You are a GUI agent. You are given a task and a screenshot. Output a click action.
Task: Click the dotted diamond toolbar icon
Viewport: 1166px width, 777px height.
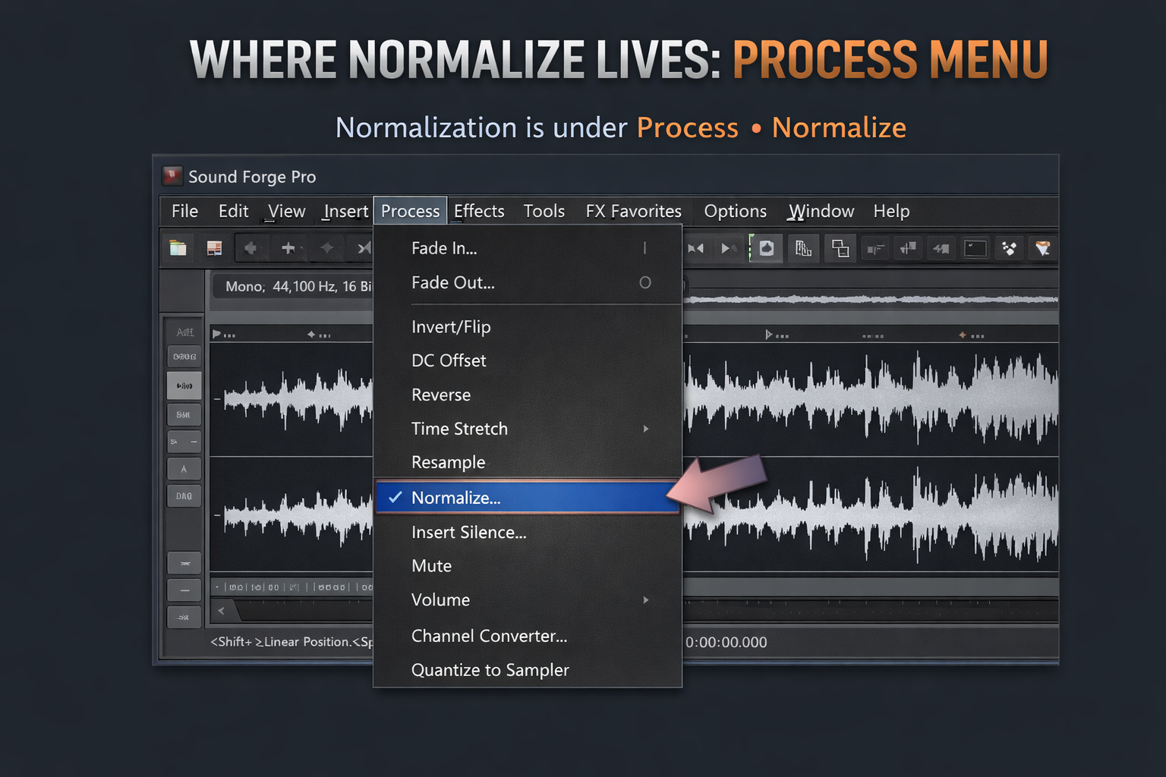coord(1009,248)
